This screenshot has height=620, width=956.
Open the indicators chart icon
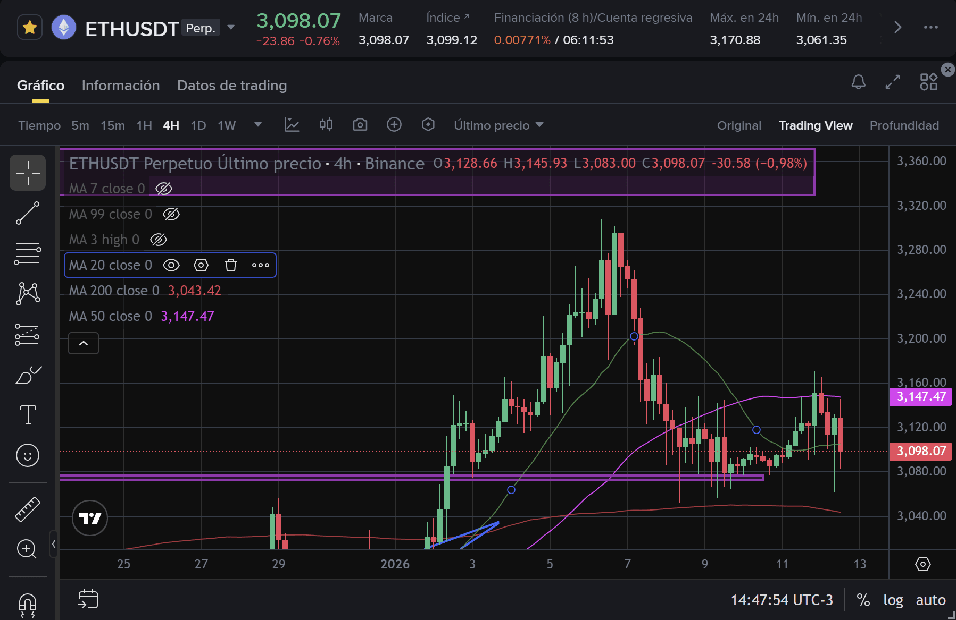coord(292,125)
